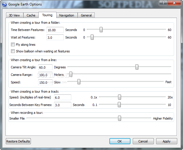Screen dimensions: 183x150
Task: Click the track Speed multiples slider handle
Action: pyautogui.click(x=119, y=97)
